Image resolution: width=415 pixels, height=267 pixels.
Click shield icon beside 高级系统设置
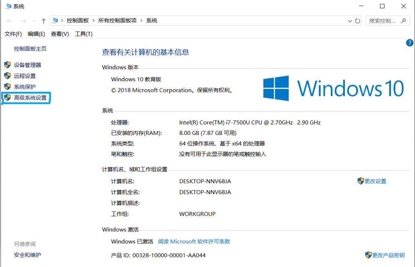click(7, 98)
